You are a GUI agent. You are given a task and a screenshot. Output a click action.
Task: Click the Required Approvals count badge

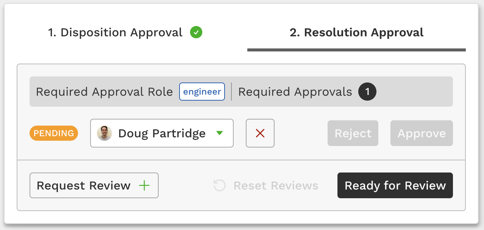click(367, 92)
